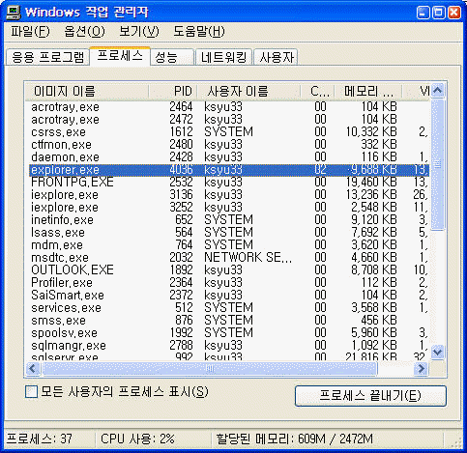The height and width of the screenshot is (453, 467).
Task: Open the 옵션(O) menu
Action: [84, 32]
